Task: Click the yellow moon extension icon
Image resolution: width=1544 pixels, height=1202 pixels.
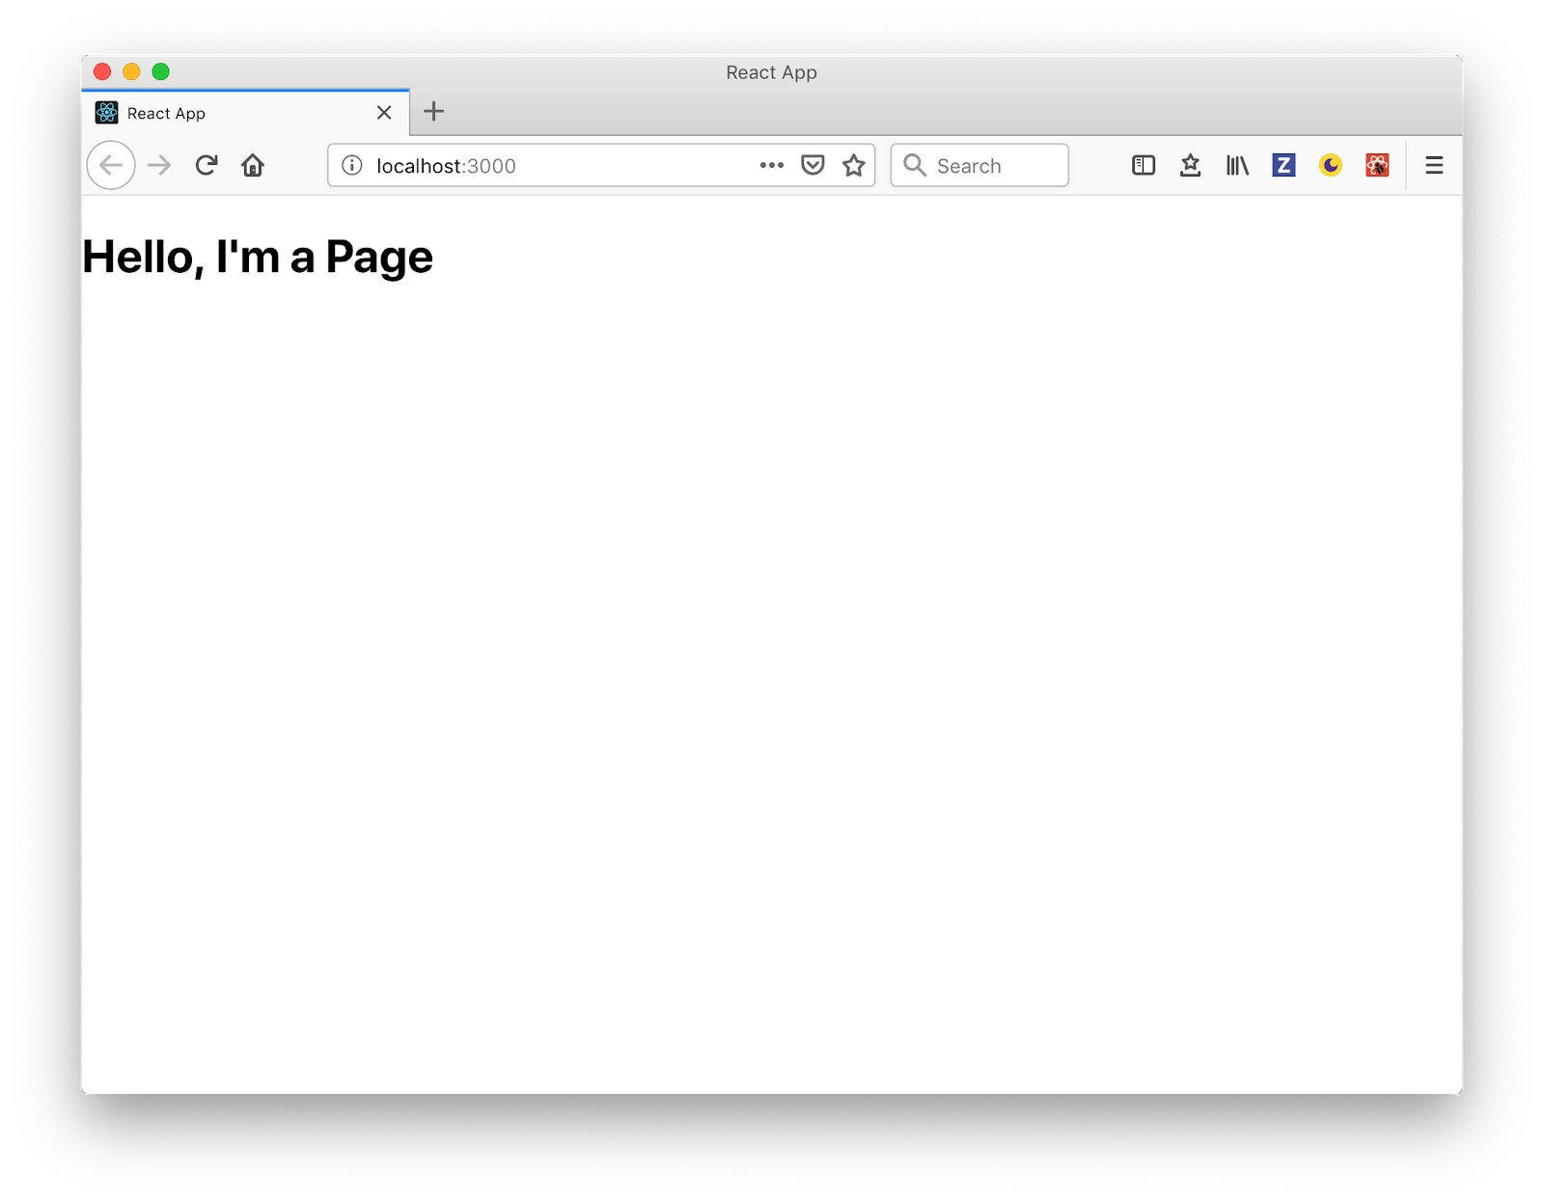Action: point(1331,166)
